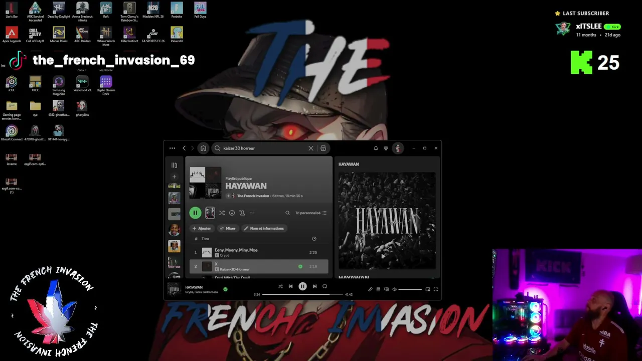Adjust the Spotify volume slider

pyautogui.click(x=410, y=289)
